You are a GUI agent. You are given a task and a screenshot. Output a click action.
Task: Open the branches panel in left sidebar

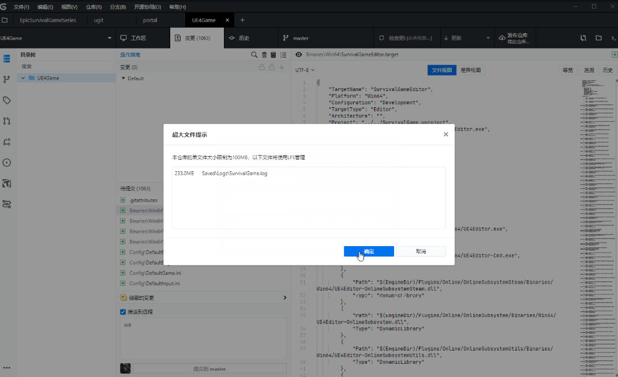click(x=7, y=79)
